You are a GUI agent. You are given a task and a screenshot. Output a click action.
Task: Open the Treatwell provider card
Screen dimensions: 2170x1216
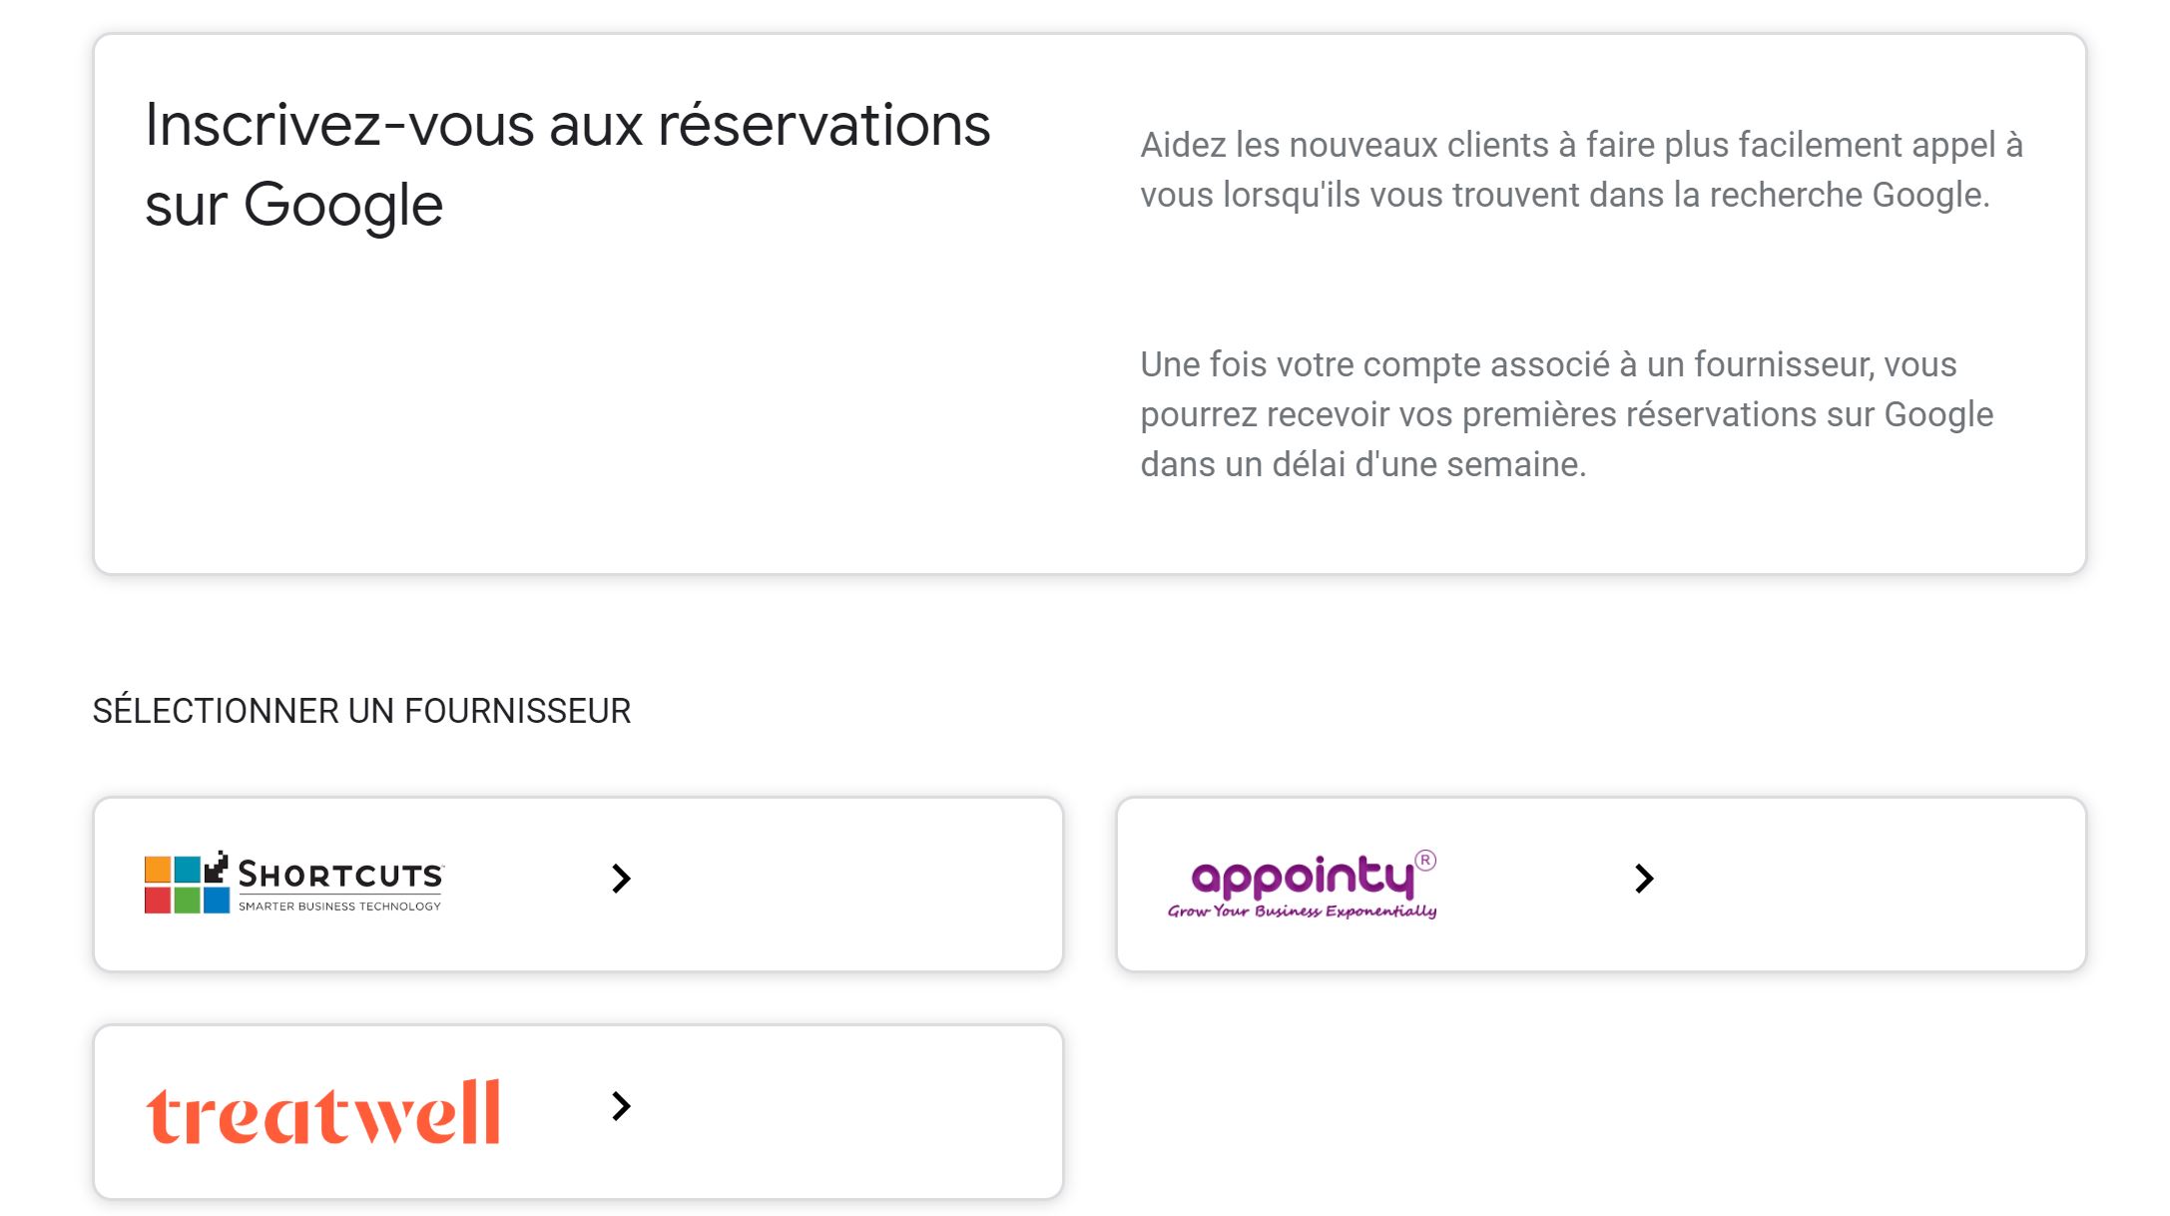[x=578, y=1112]
